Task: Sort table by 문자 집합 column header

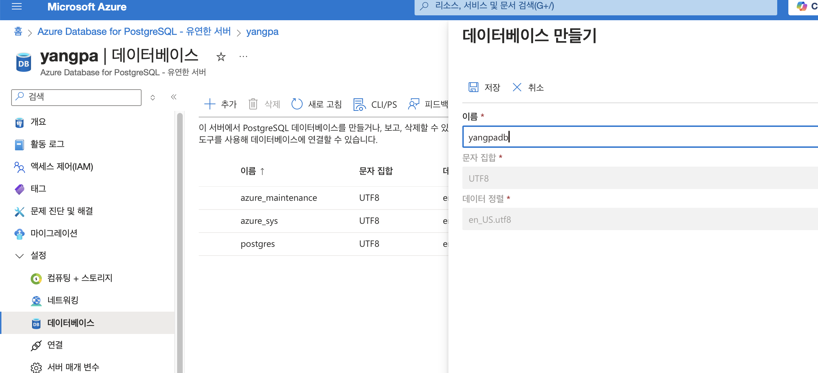Action: 376,171
